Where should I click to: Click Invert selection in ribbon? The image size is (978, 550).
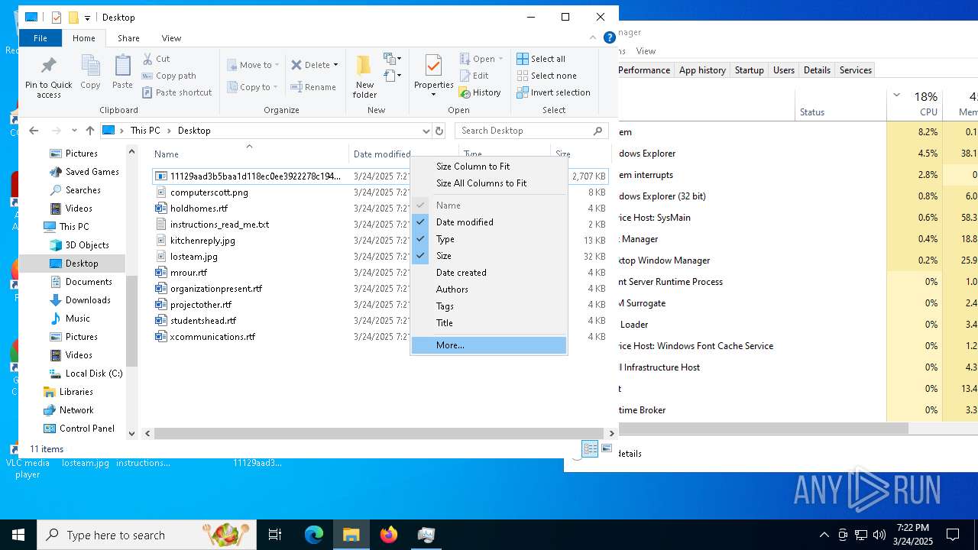553,92
